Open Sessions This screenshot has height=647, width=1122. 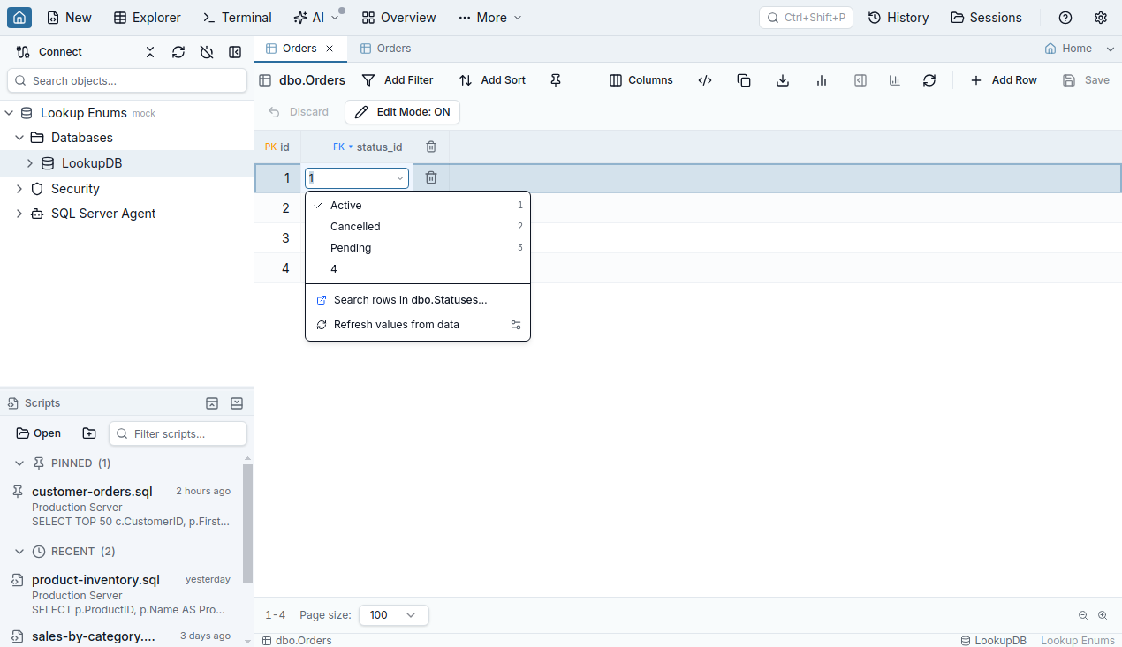point(986,18)
